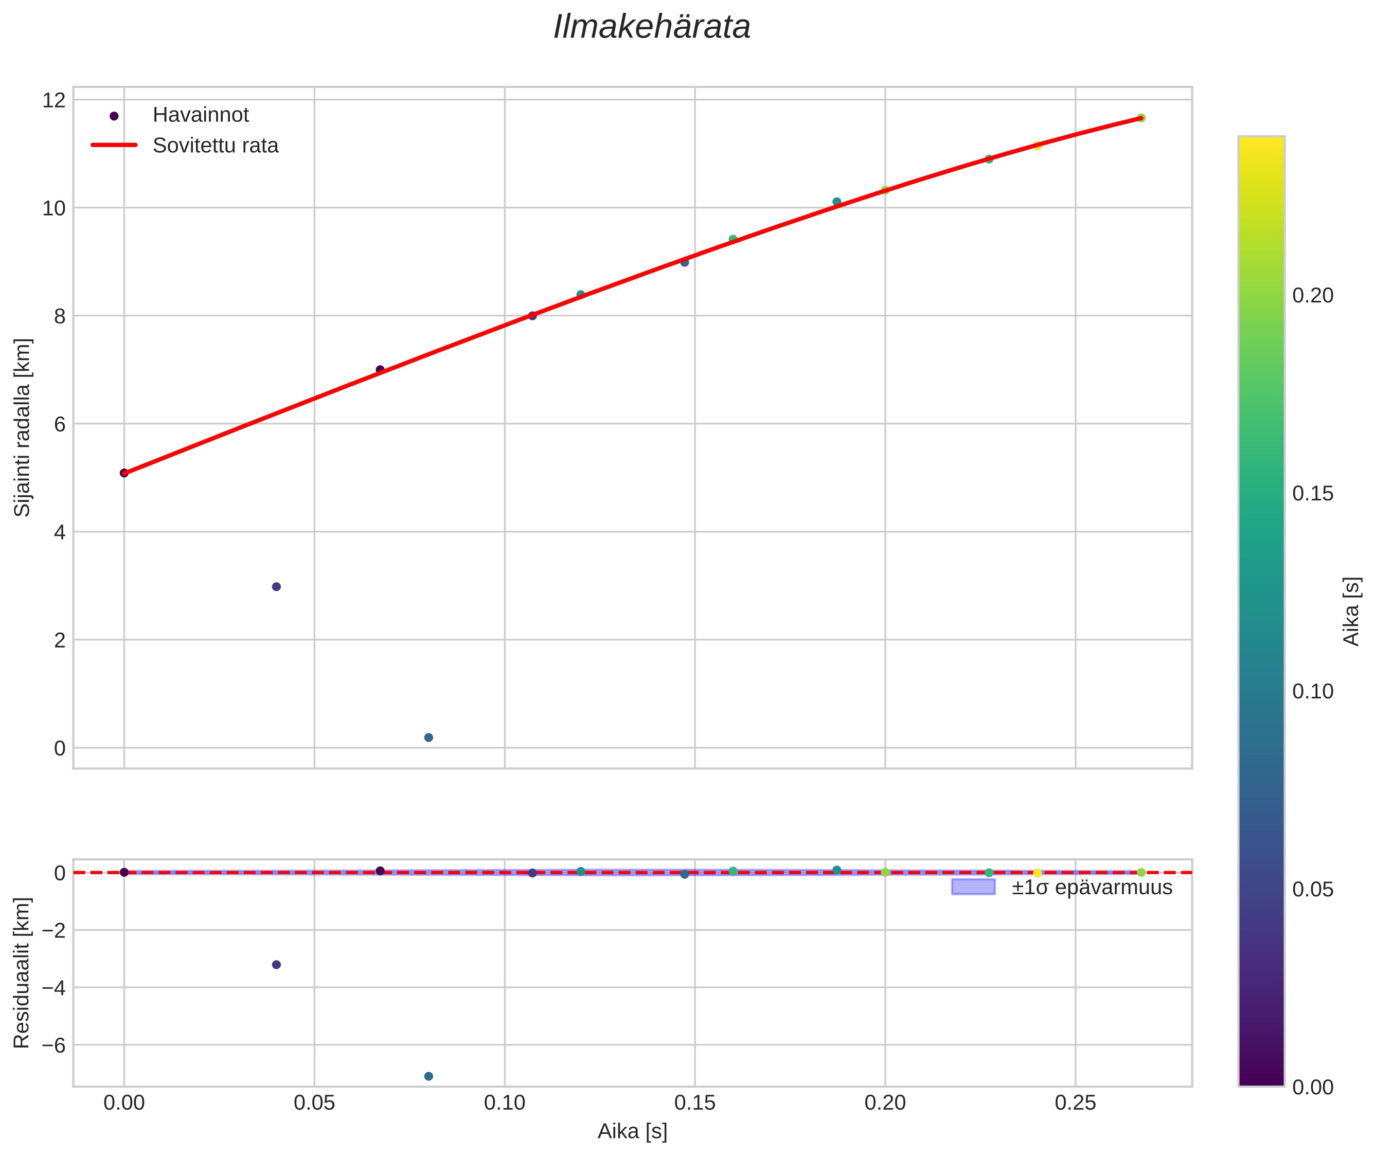Click the last observation point on curve
1375x1155 pixels.
coord(1141,118)
